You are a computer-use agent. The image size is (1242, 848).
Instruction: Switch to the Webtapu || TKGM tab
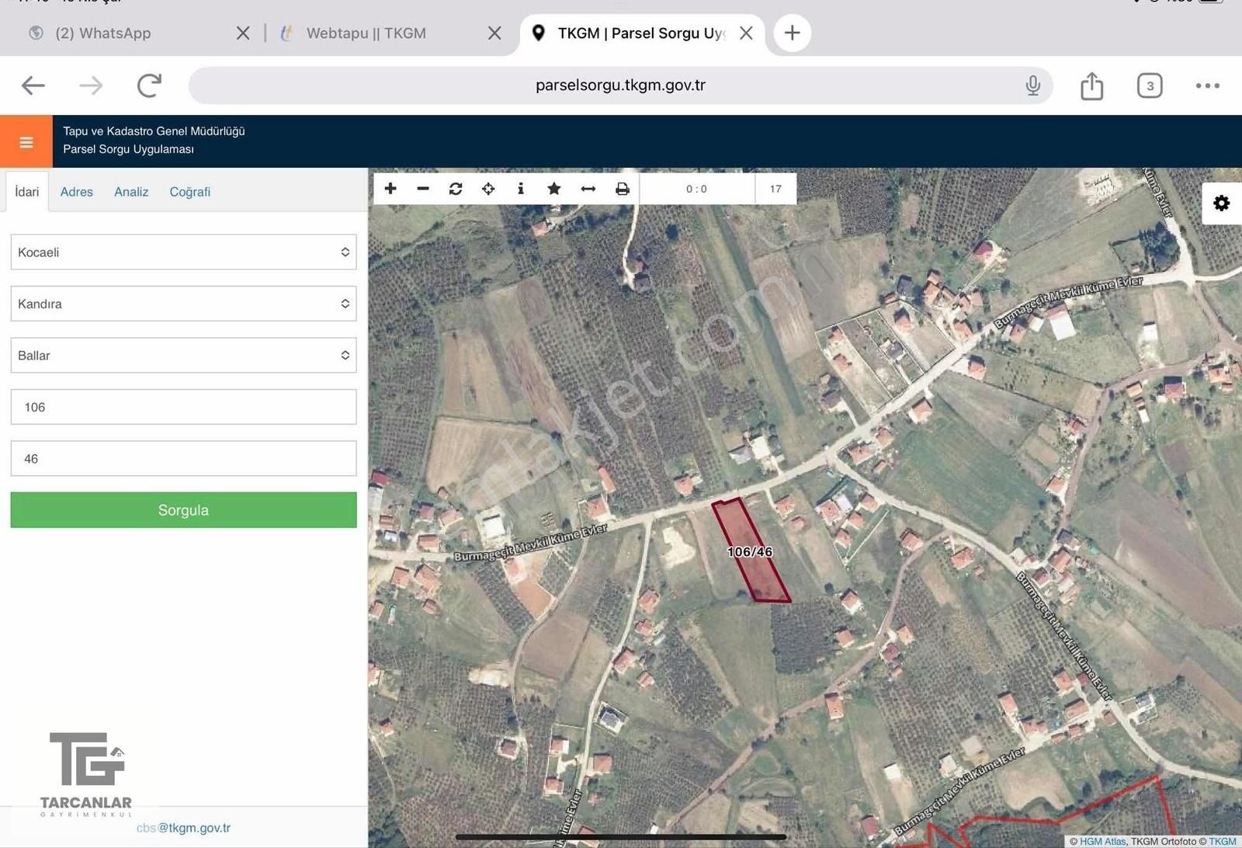tap(366, 33)
